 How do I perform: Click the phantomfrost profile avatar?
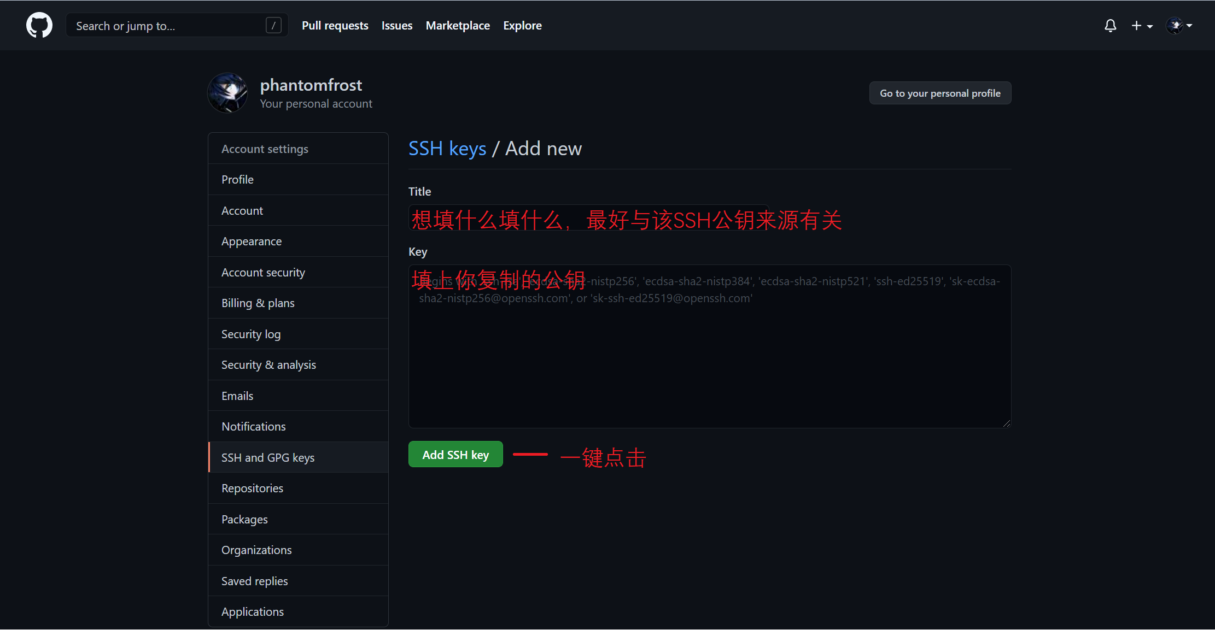(x=227, y=93)
